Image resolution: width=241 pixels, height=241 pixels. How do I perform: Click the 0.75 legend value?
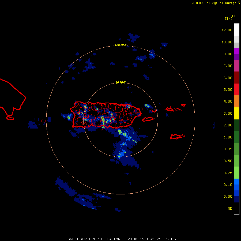tap(228, 149)
